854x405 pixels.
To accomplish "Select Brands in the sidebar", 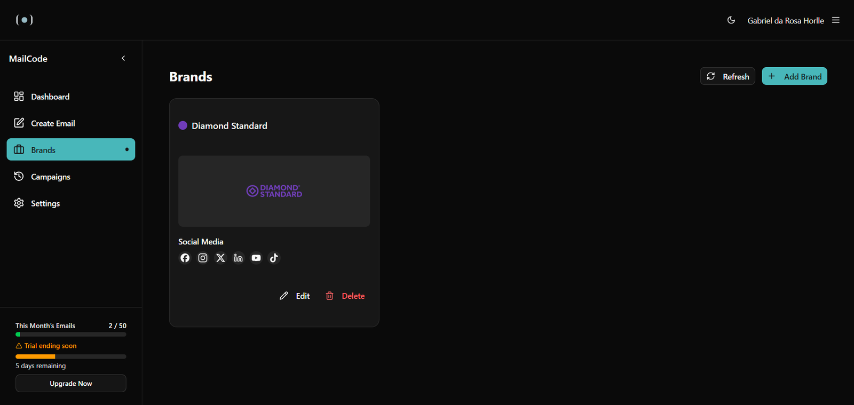I will point(71,150).
